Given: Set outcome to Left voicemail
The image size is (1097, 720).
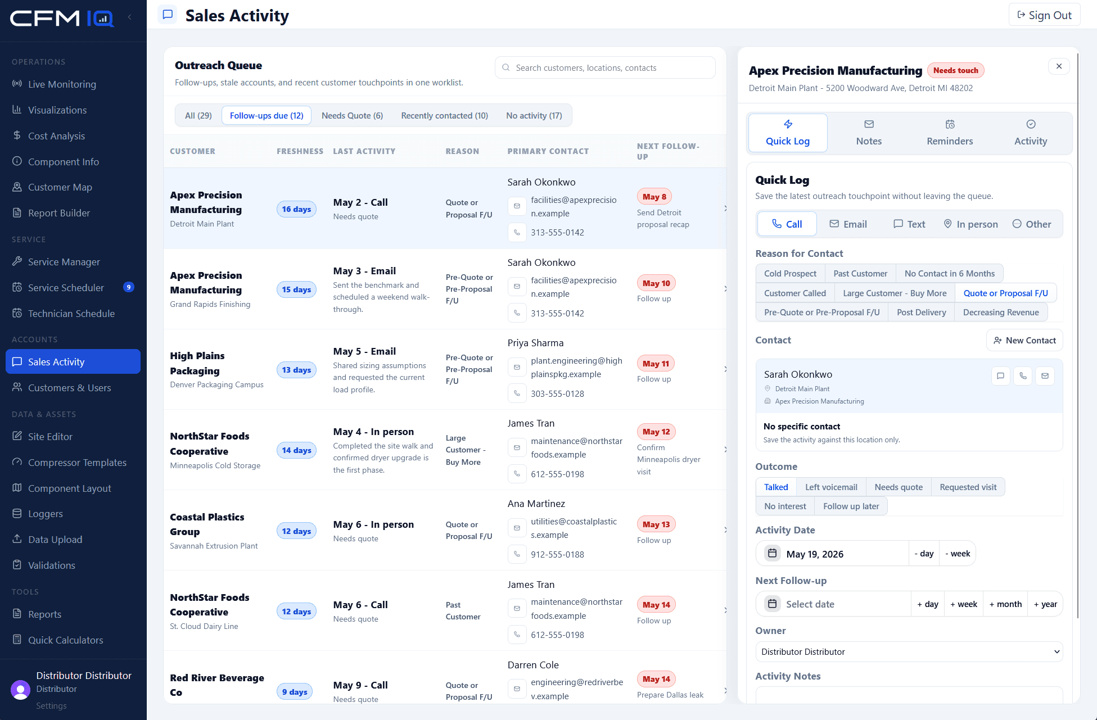Looking at the screenshot, I should [x=831, y=487].
